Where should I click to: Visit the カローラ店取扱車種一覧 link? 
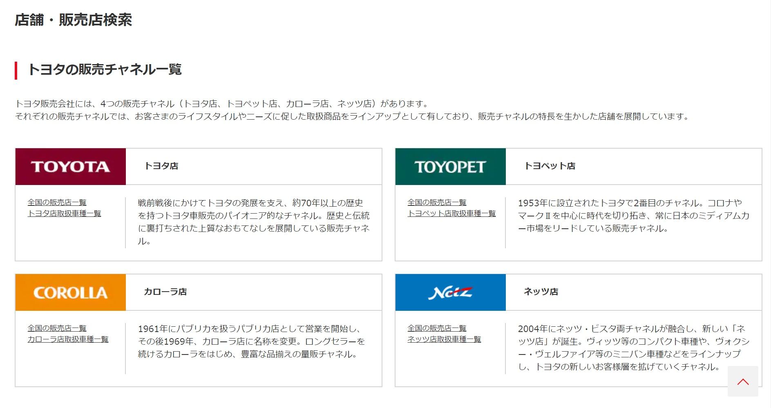68,339
